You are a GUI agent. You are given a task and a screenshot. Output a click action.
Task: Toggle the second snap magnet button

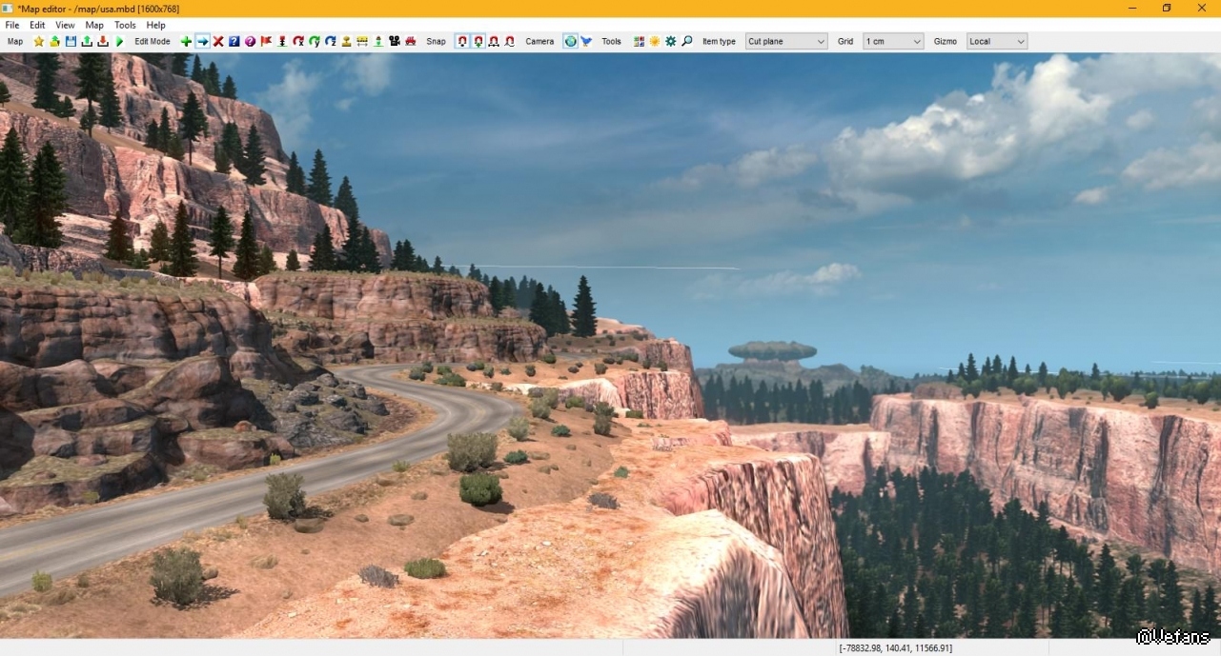click(478, 42)
